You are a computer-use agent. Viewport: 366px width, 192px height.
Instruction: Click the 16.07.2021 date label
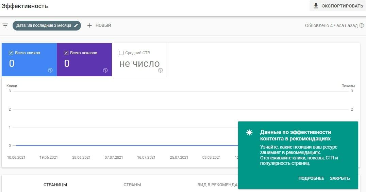[x=146, y=157]
